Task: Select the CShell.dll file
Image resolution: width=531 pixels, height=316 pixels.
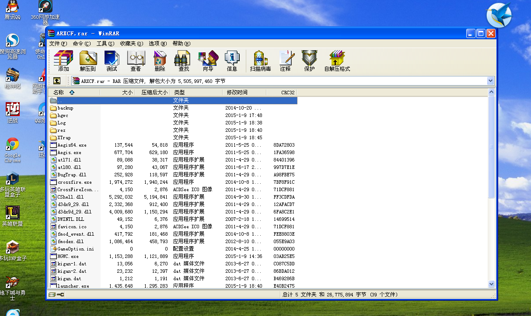Action: [173, 197]
